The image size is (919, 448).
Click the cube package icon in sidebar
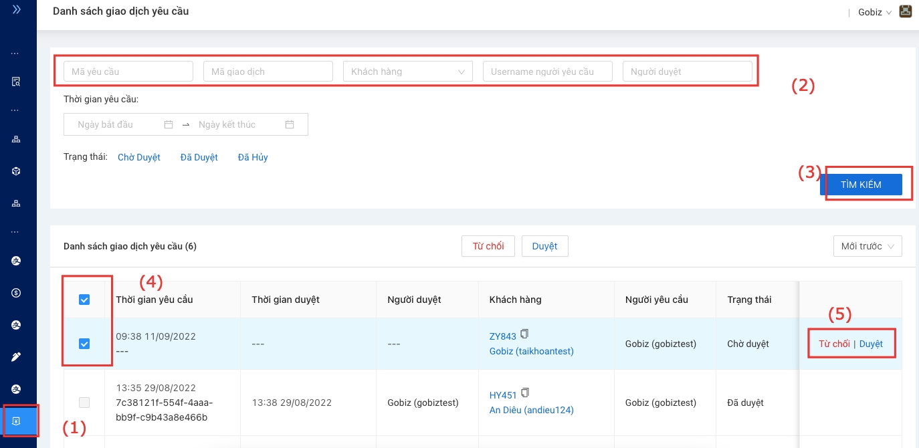pos(16,171)
